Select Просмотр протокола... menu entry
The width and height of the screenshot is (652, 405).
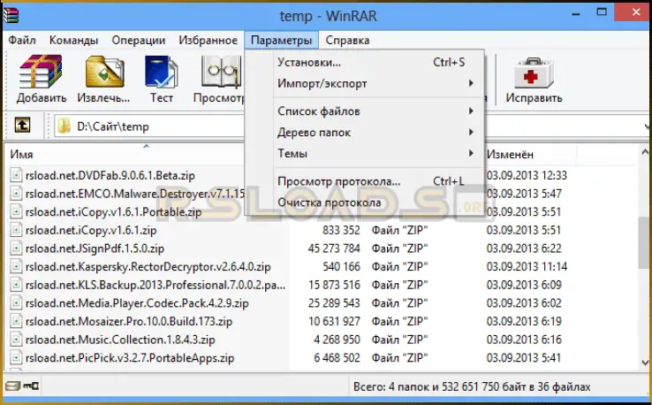tap(364, 181)
